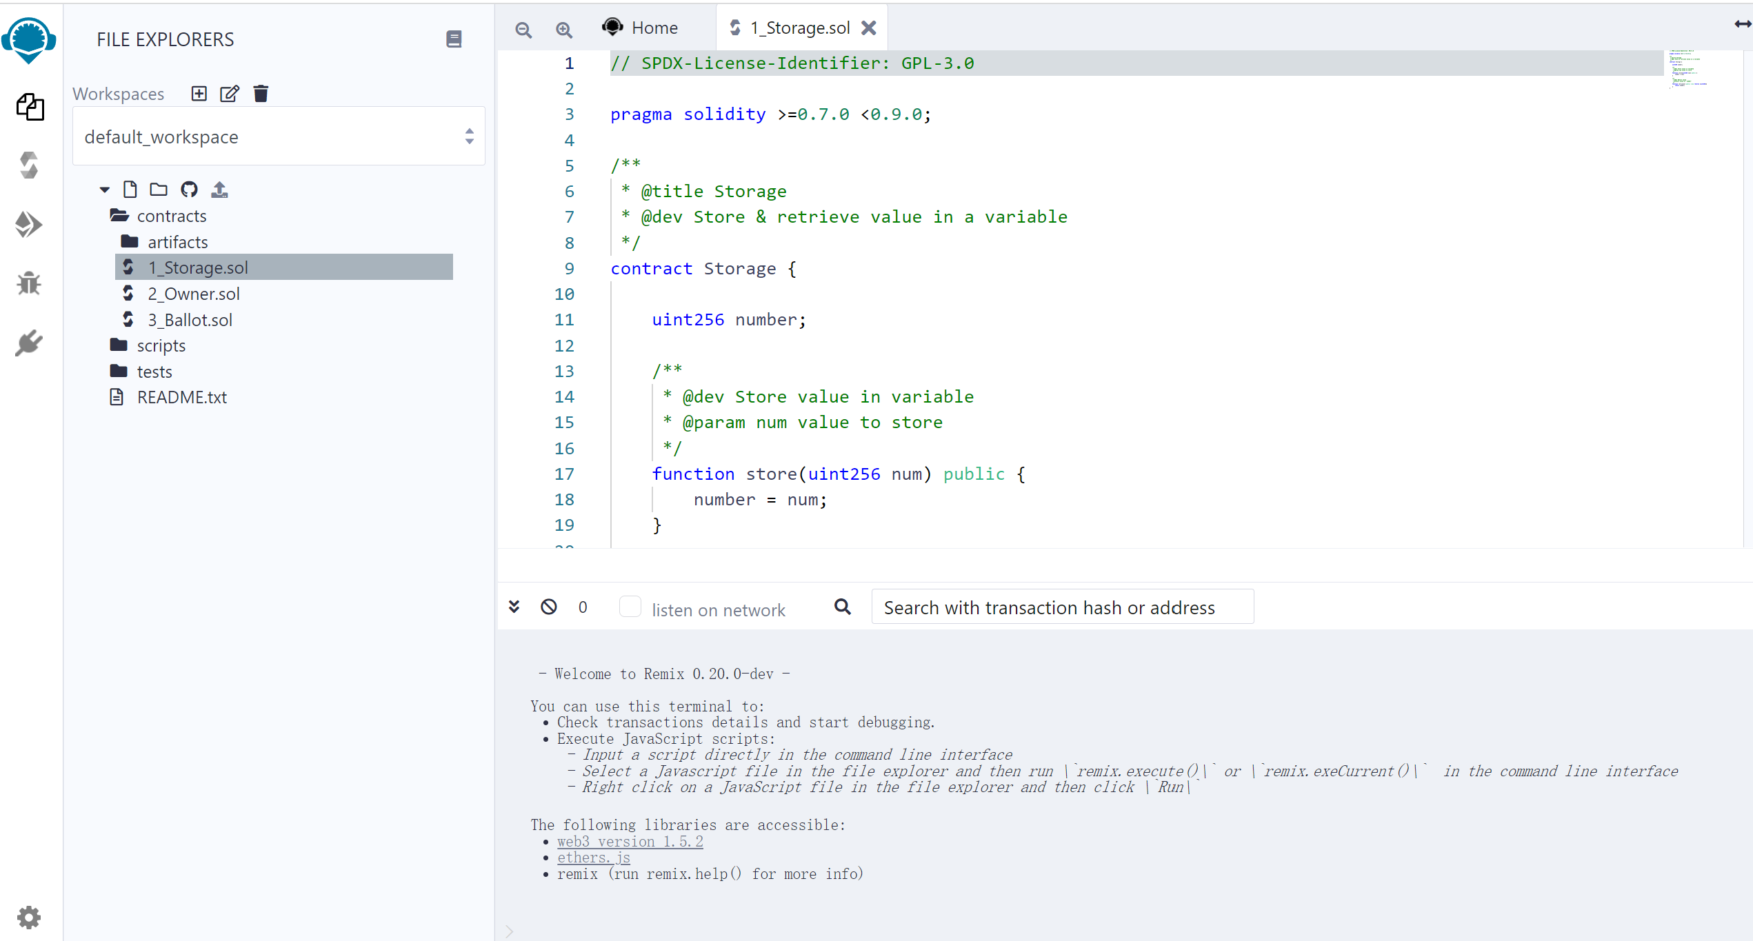Viewport: 1753px width, 941px height.
Task: Click the code minimap thumbnail
Action: tap(1687, 69)
